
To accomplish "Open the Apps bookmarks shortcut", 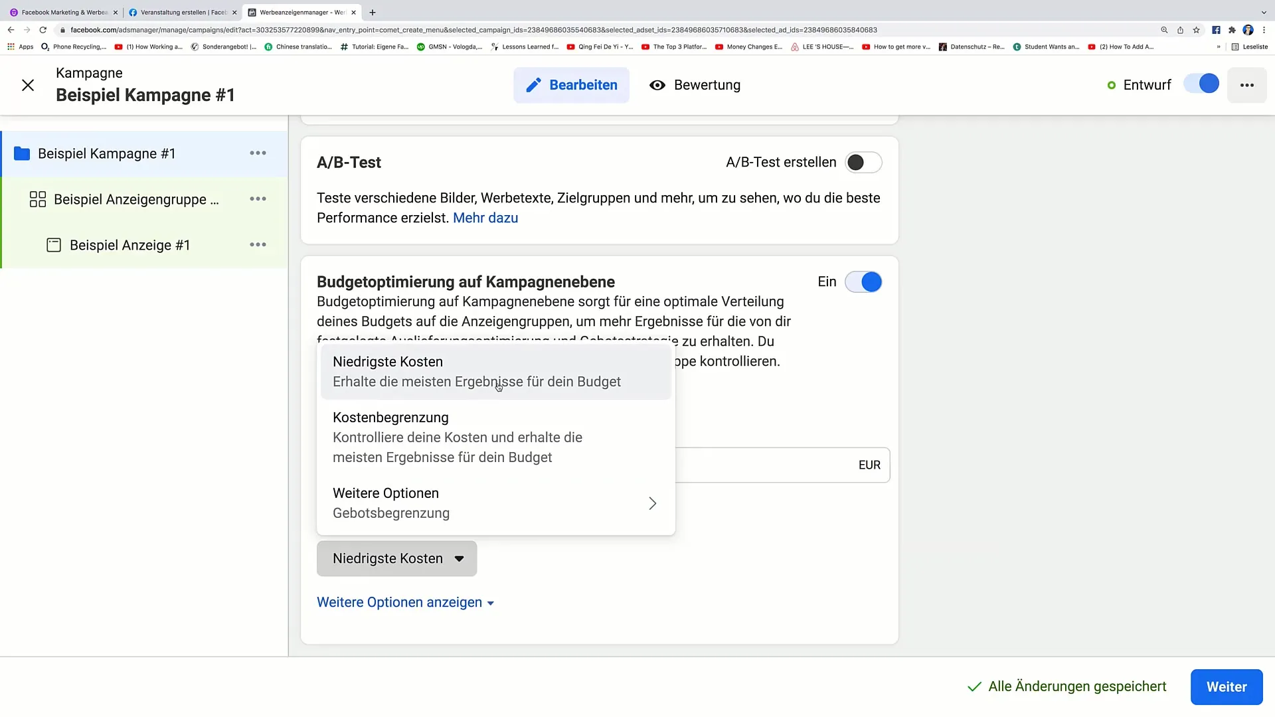I will pos(21,46).
